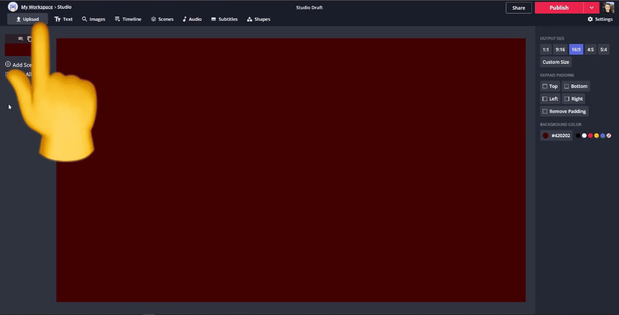
Task: Open the Subtitles tool
Action: [224, 19]
